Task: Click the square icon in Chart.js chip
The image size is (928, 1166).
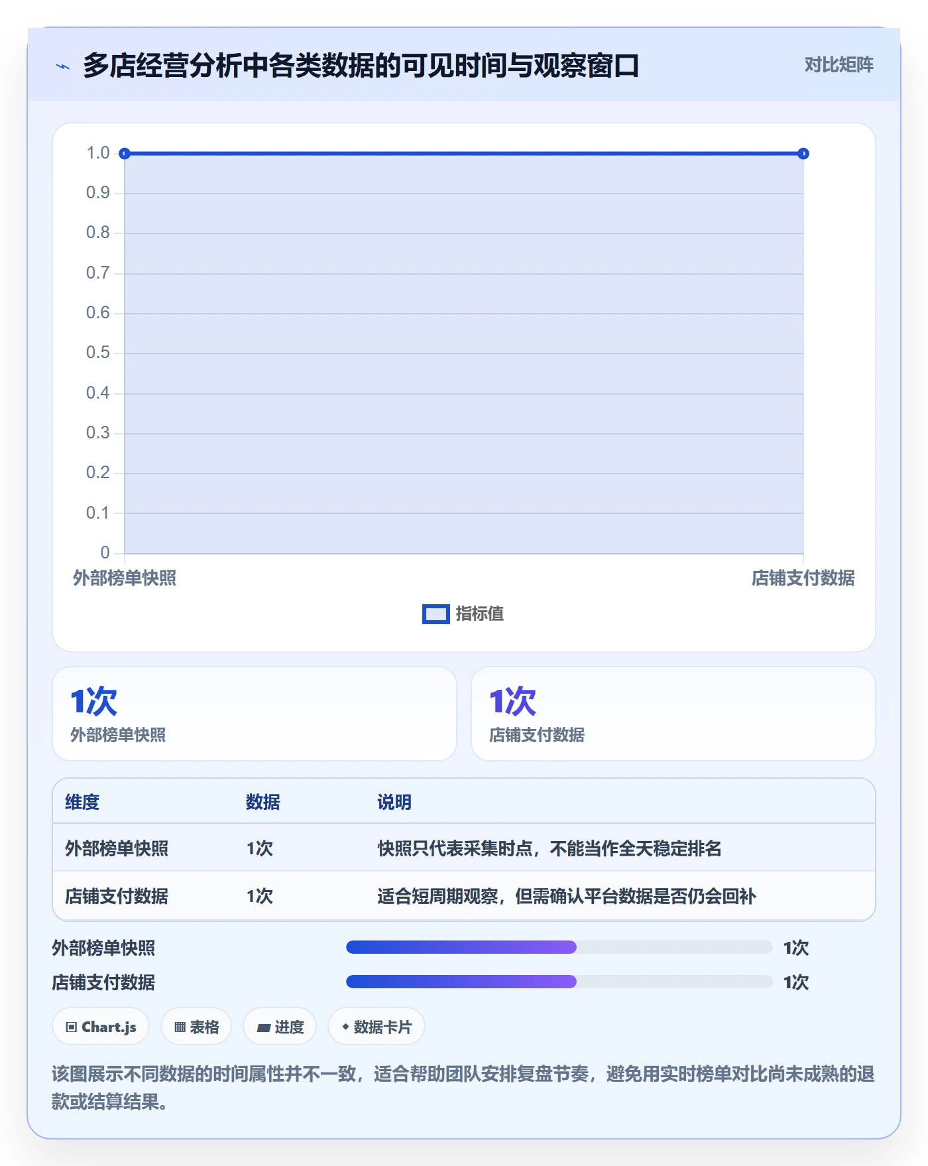Action: point(72,1027)
